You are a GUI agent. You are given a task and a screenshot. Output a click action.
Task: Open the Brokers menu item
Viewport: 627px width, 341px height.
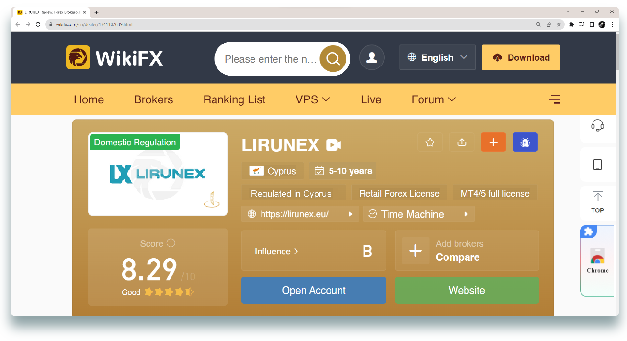(x=154, y=99)
